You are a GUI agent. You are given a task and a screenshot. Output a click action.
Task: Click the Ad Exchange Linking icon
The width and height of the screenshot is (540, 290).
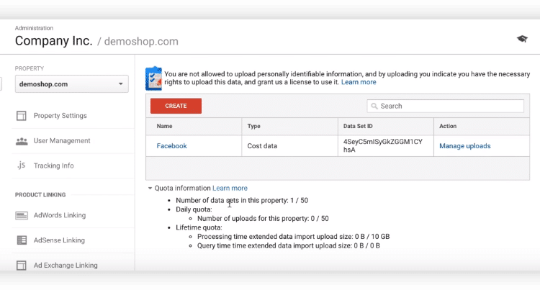pos(22,266)
